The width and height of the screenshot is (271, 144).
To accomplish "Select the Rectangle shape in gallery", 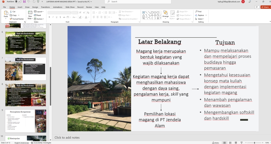I will tap(152, 13).
